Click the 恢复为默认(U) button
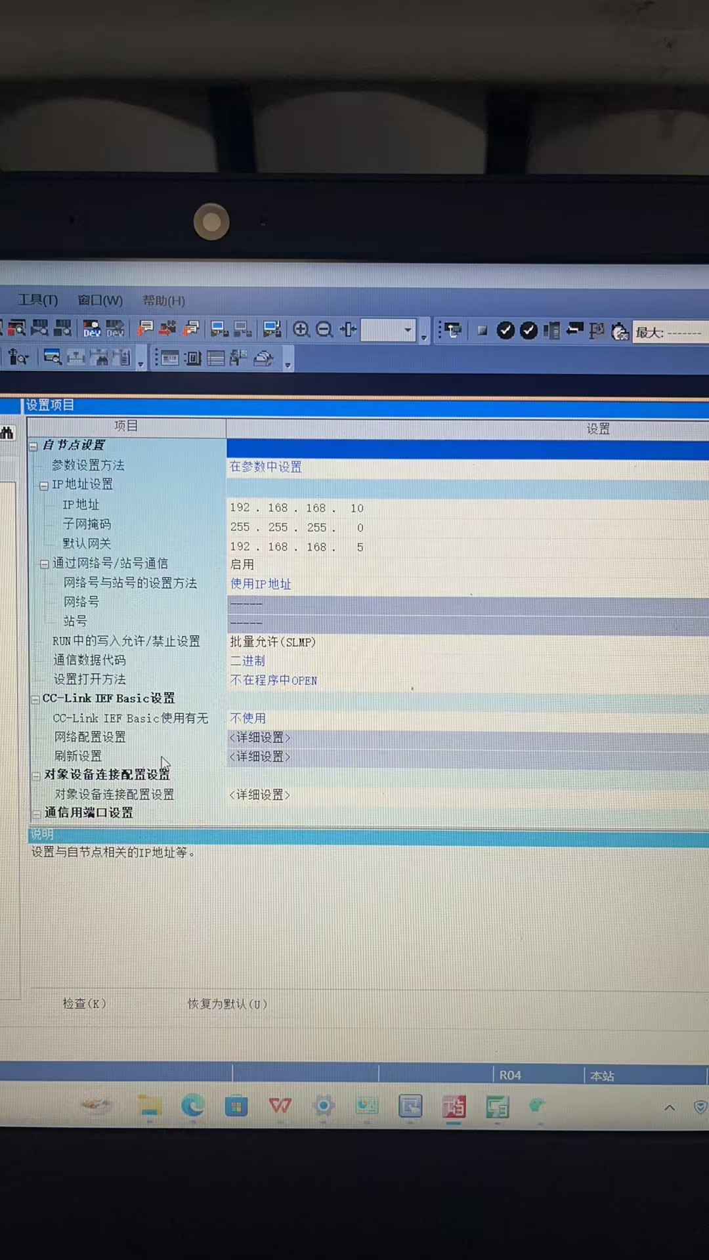Image resolution: width=709 pixels, height=1260 pixels. [227, 1004]
